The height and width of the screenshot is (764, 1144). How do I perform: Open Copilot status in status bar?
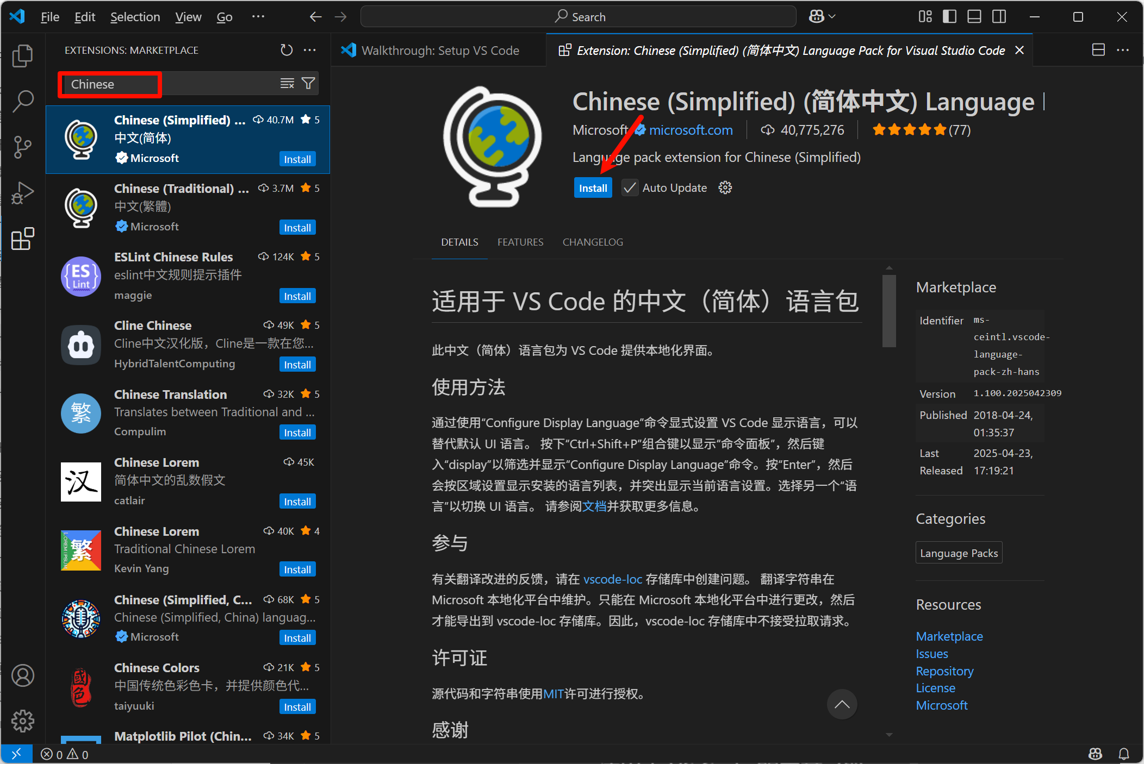(x=1096, y=754)
